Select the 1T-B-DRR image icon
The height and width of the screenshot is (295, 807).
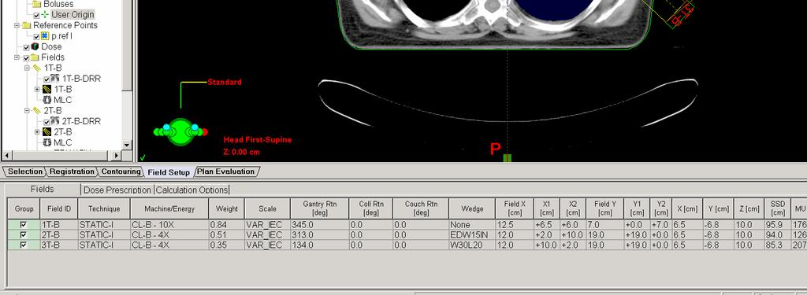tap(55, 78)
